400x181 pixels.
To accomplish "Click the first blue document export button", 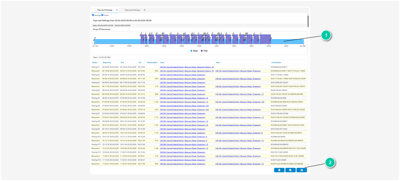I will (279, 170).
